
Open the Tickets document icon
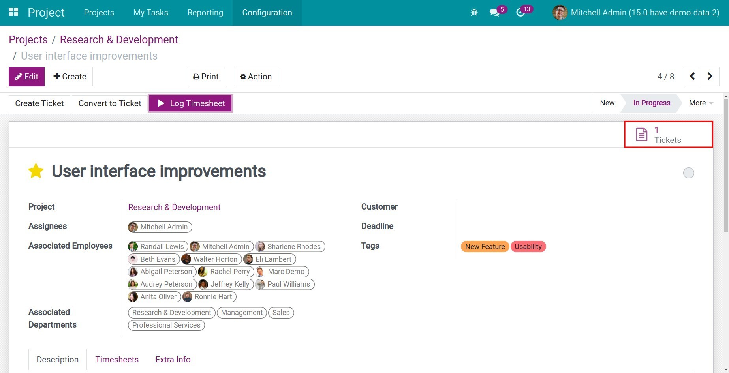641,135
